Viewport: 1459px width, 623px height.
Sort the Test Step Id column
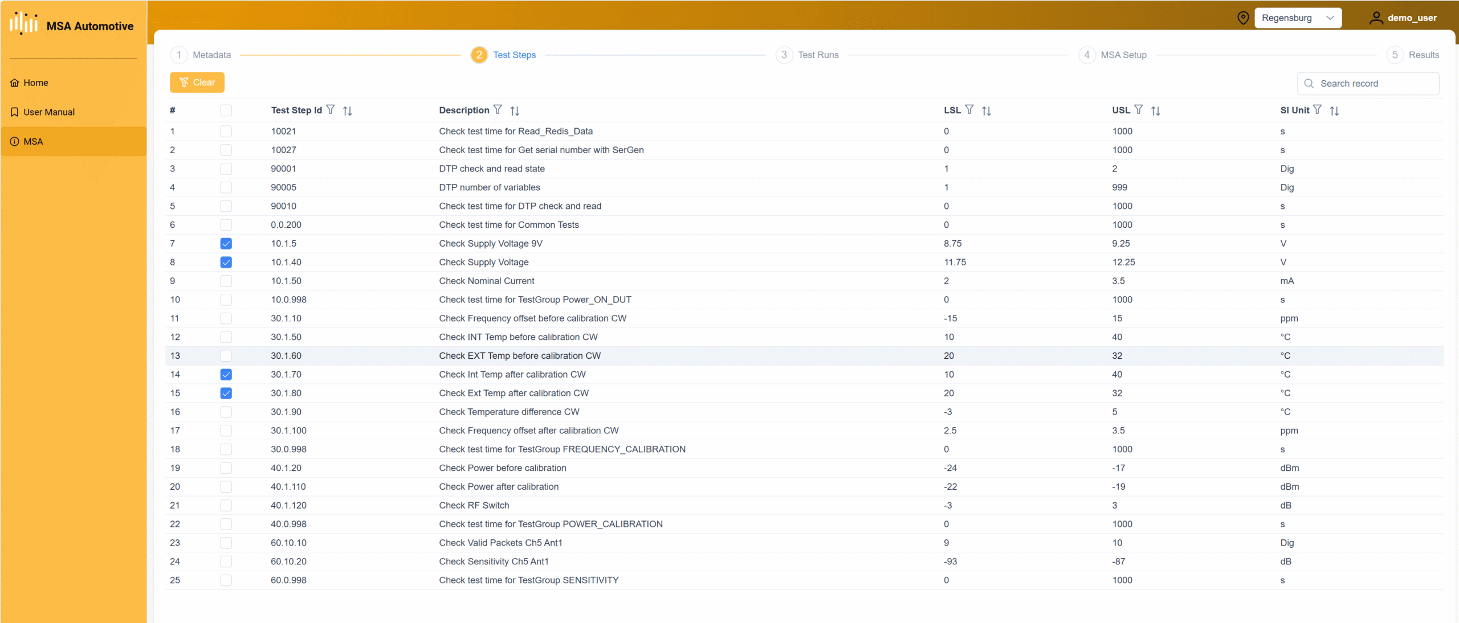point(348,110)
